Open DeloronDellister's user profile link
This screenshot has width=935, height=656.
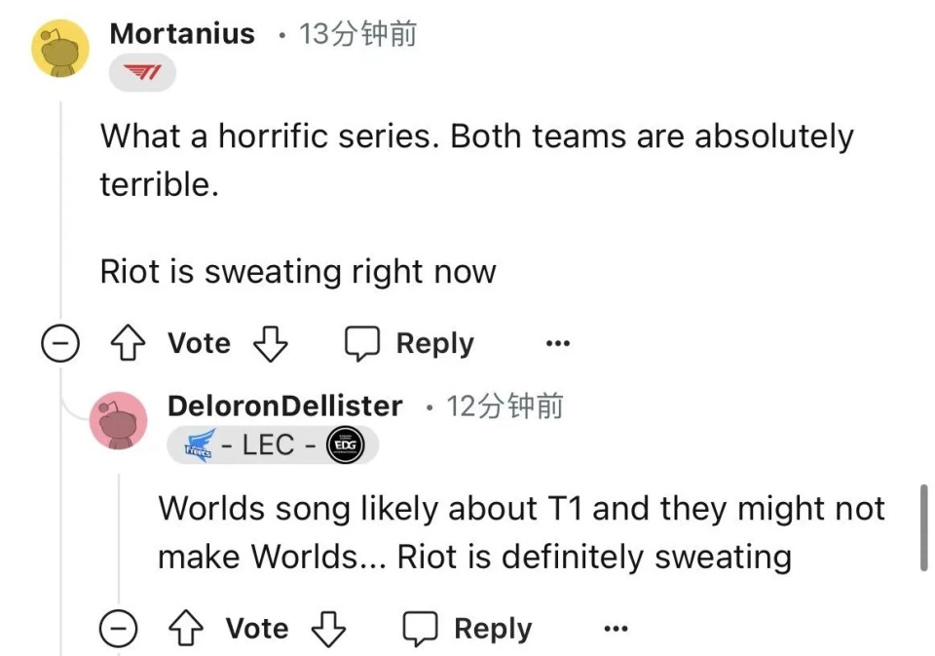pyautogui.click(x=284, y=405)
